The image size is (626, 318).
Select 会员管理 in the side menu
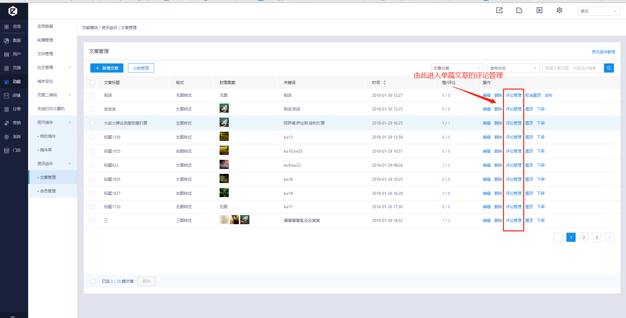[x=48, y=191]
